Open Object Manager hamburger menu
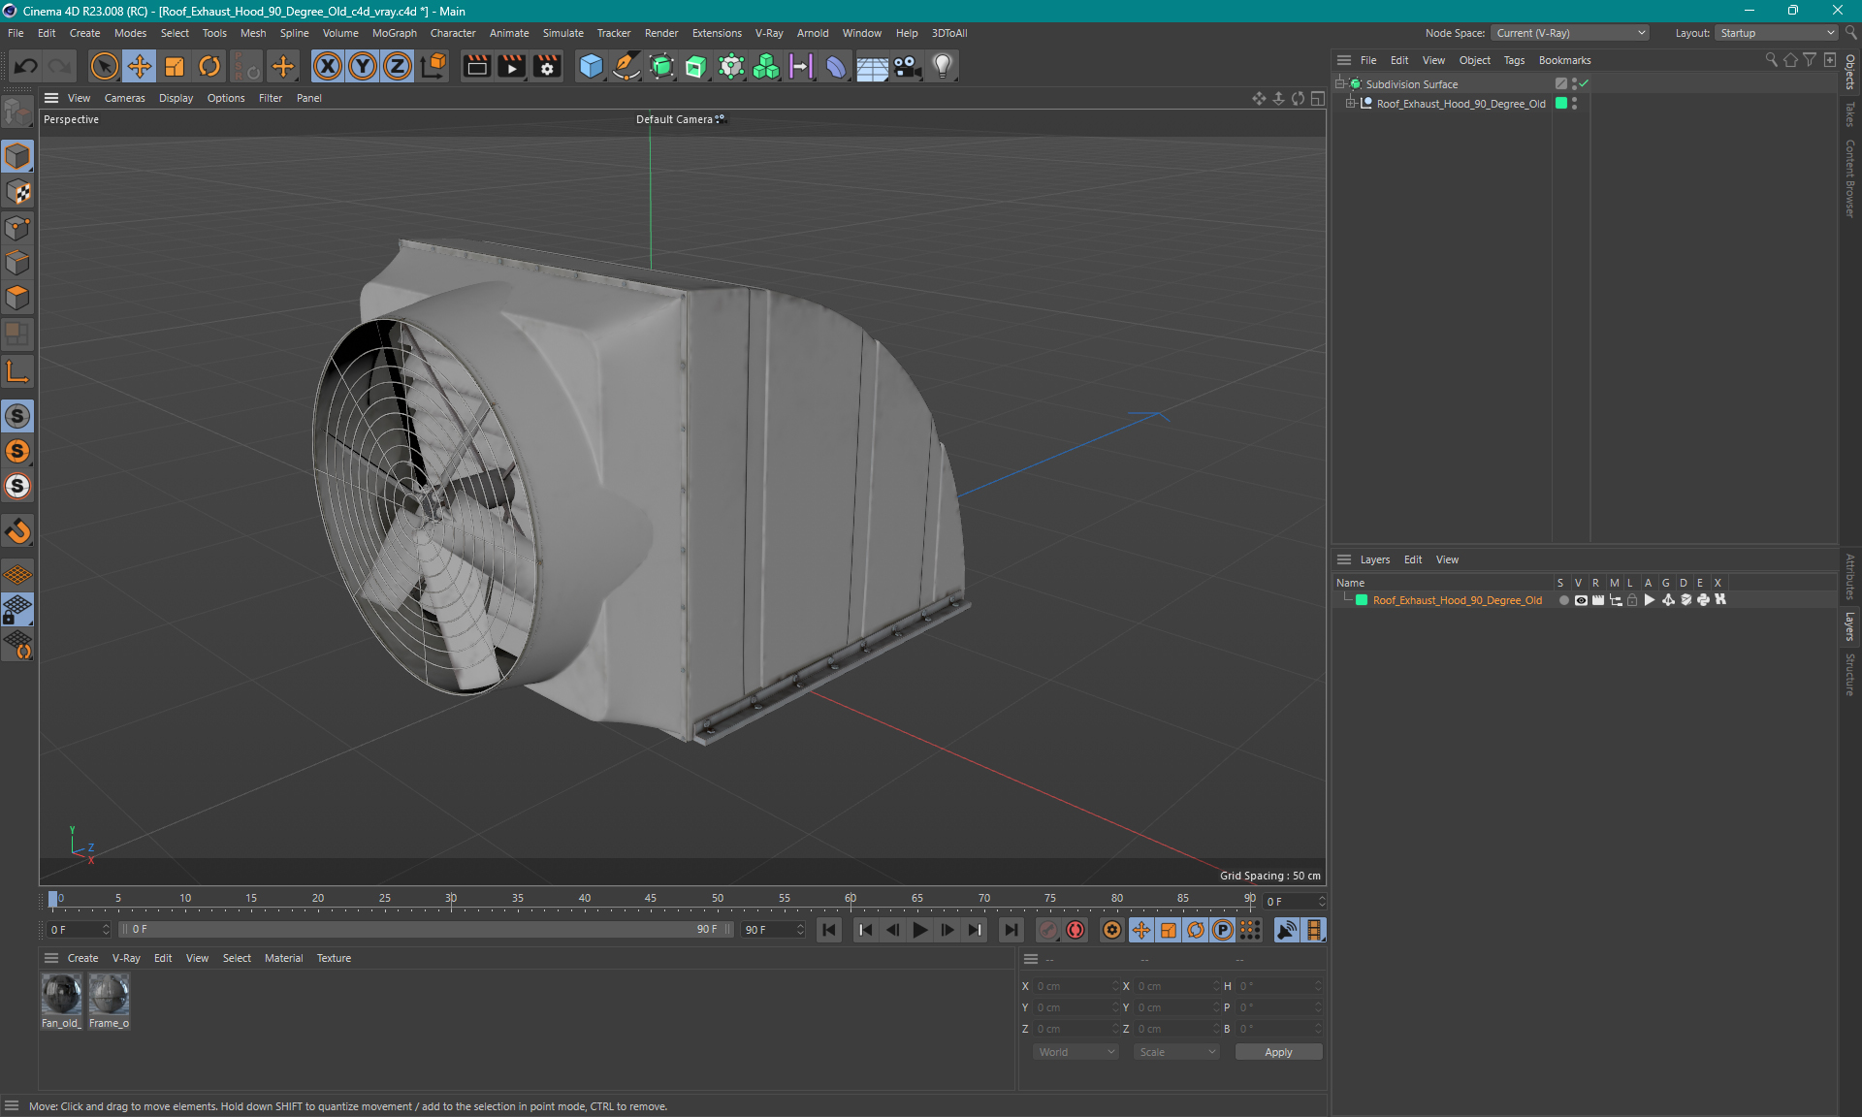The image size is (1862, 1117). pyautogui.click(x=1344, y=60)
